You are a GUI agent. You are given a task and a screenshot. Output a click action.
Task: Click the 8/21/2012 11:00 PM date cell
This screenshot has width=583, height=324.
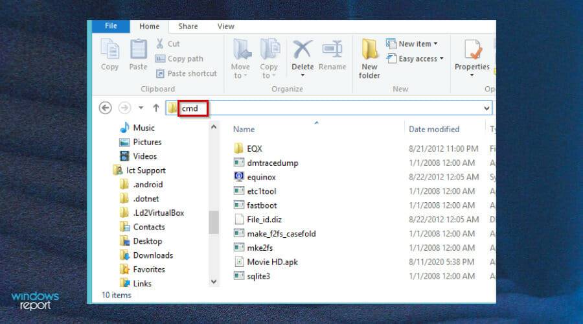444,149
